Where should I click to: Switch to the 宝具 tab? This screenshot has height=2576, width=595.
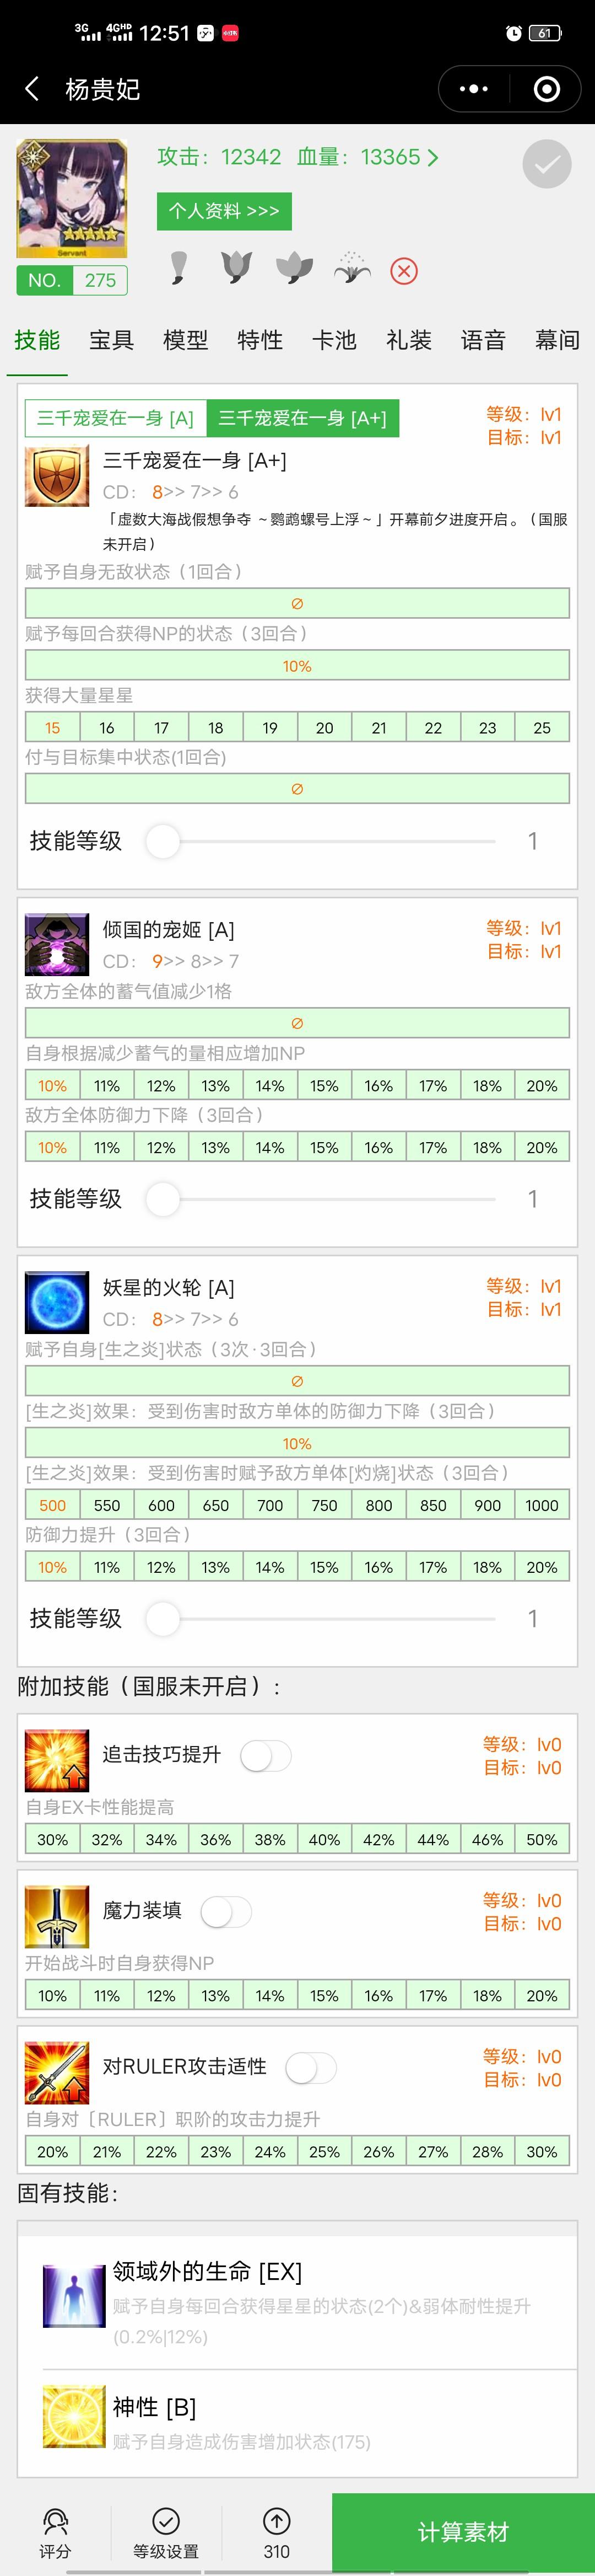click(x=111, y=340)
